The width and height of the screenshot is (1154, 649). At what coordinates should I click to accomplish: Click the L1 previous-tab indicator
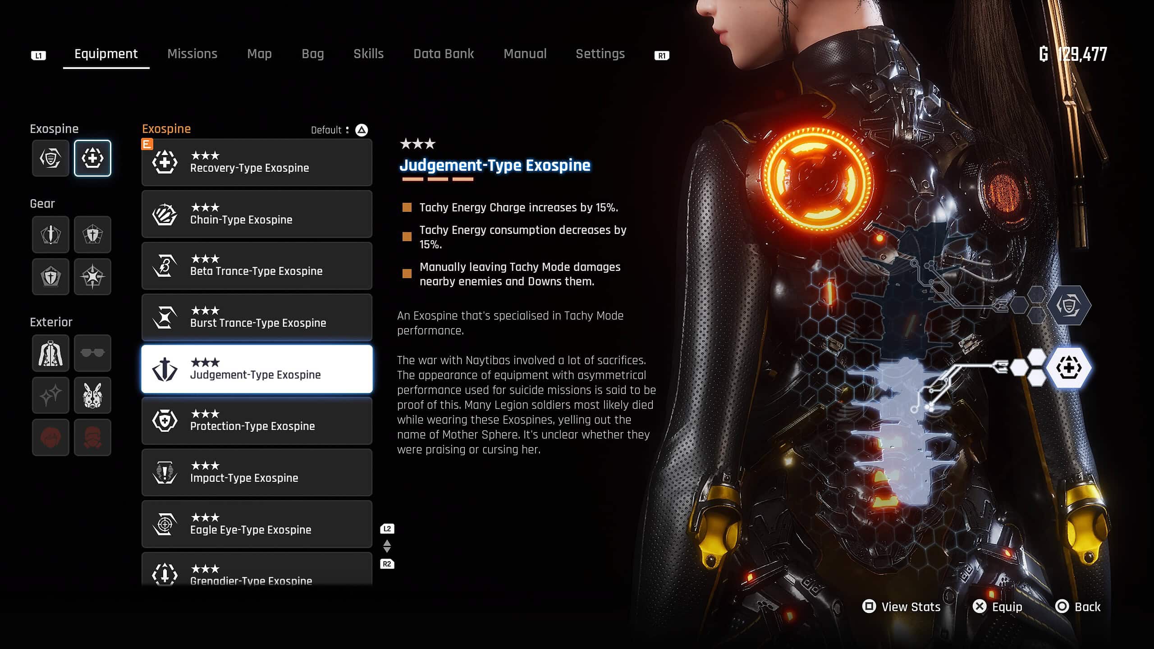coord(38,55)
